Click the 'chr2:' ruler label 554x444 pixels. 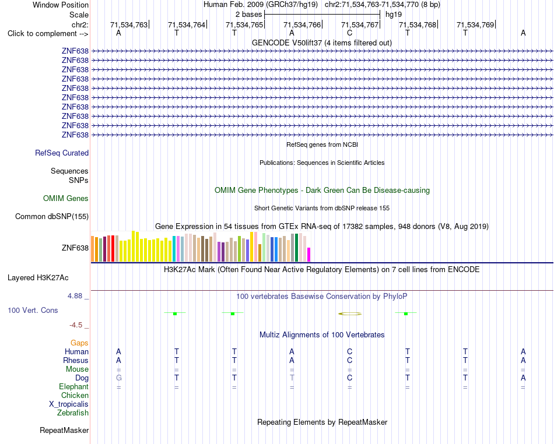80,24
